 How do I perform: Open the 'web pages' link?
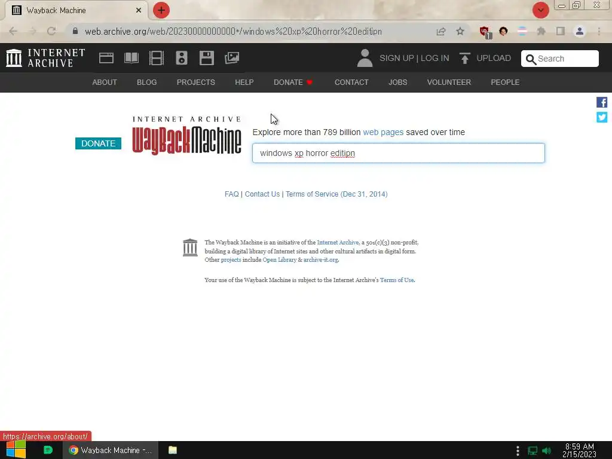point(383,132)
